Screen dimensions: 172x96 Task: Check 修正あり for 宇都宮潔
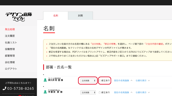[100, 92]
